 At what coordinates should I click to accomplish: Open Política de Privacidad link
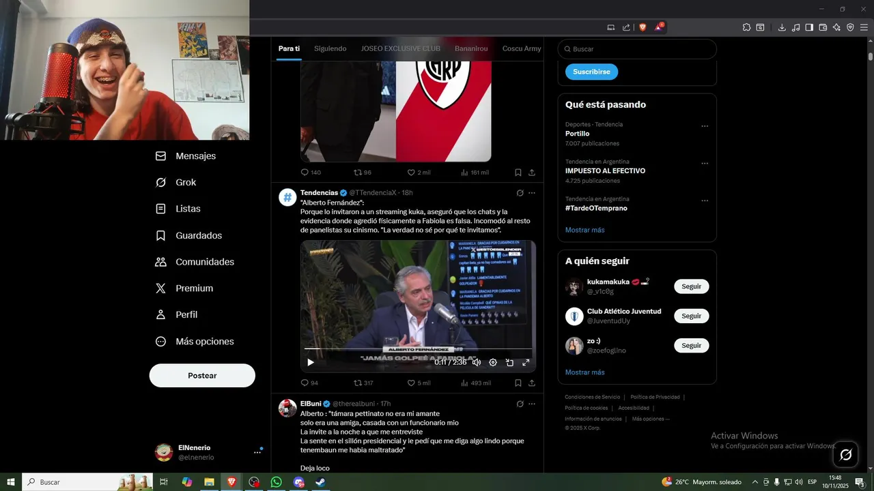[655, 397]
